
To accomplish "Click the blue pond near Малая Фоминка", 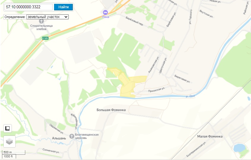I will point(239,148).
